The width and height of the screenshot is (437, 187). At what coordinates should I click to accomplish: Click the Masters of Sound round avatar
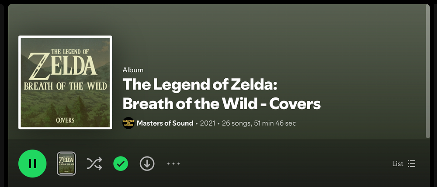pyautogui.click(x=128, y=123)
